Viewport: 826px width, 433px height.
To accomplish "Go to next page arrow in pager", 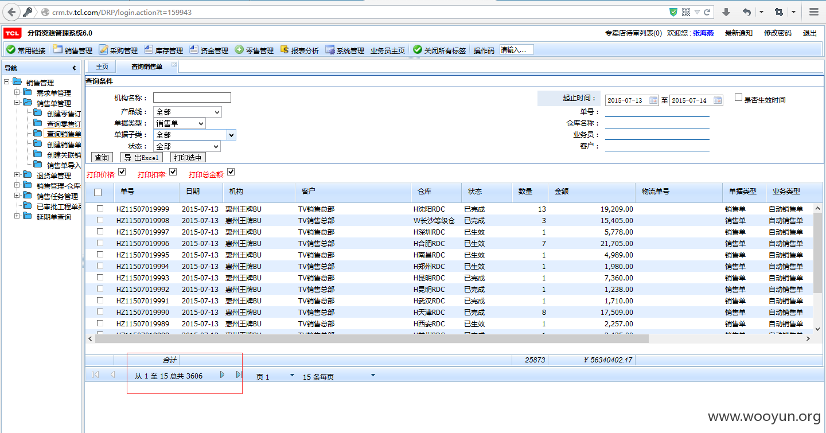I will pos(223,375).
